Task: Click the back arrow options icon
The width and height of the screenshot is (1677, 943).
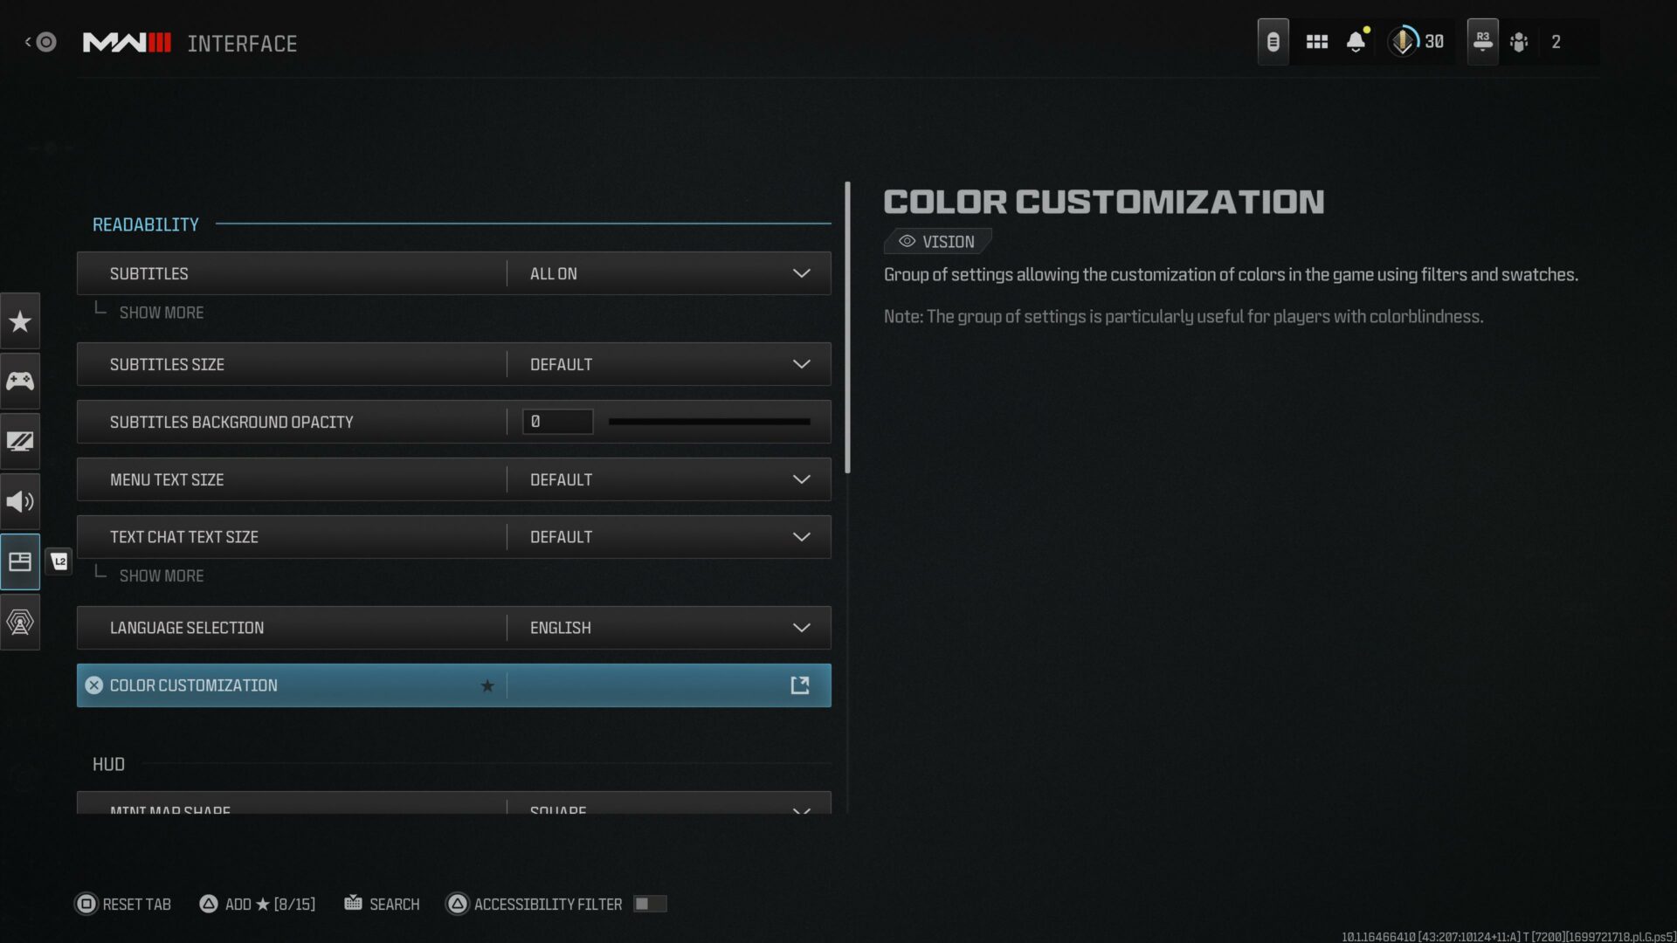Action: [x=40, y=42]
